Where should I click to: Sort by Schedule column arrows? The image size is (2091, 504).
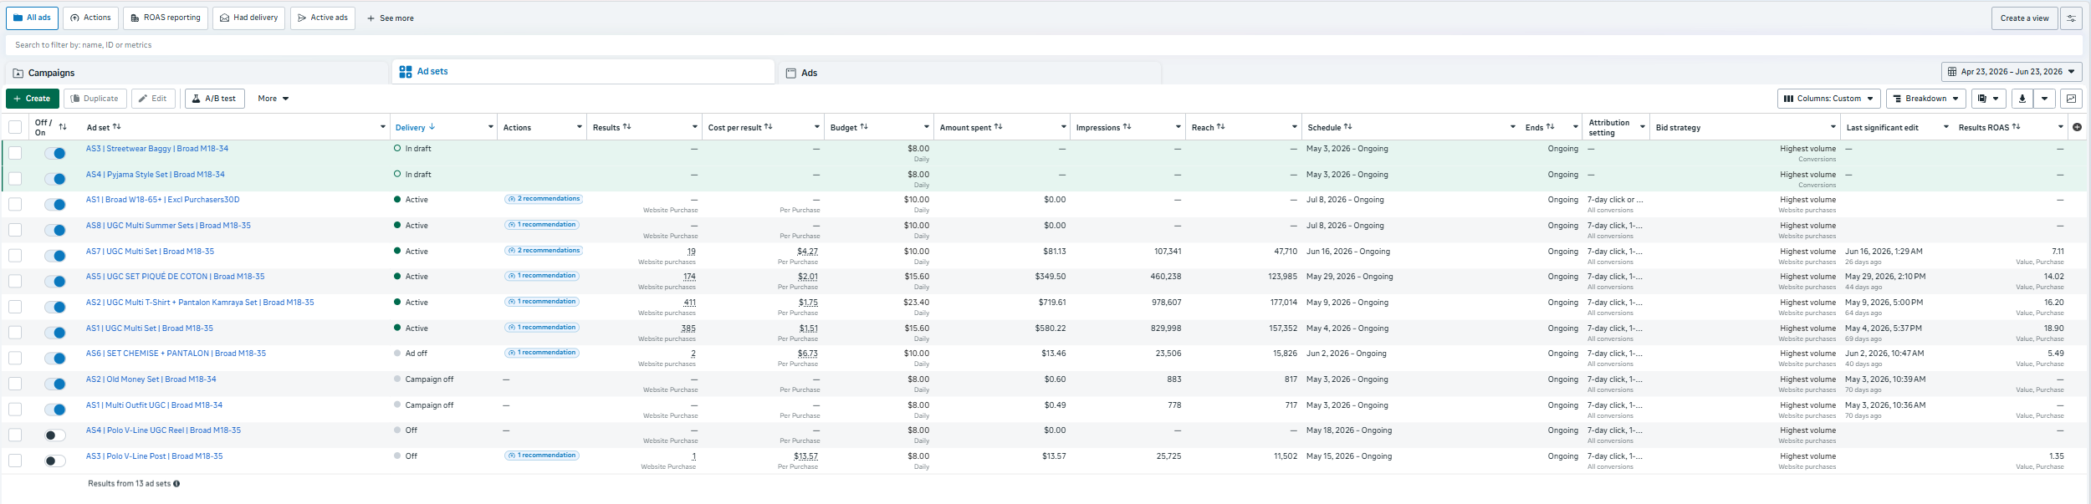point(1348,127)
